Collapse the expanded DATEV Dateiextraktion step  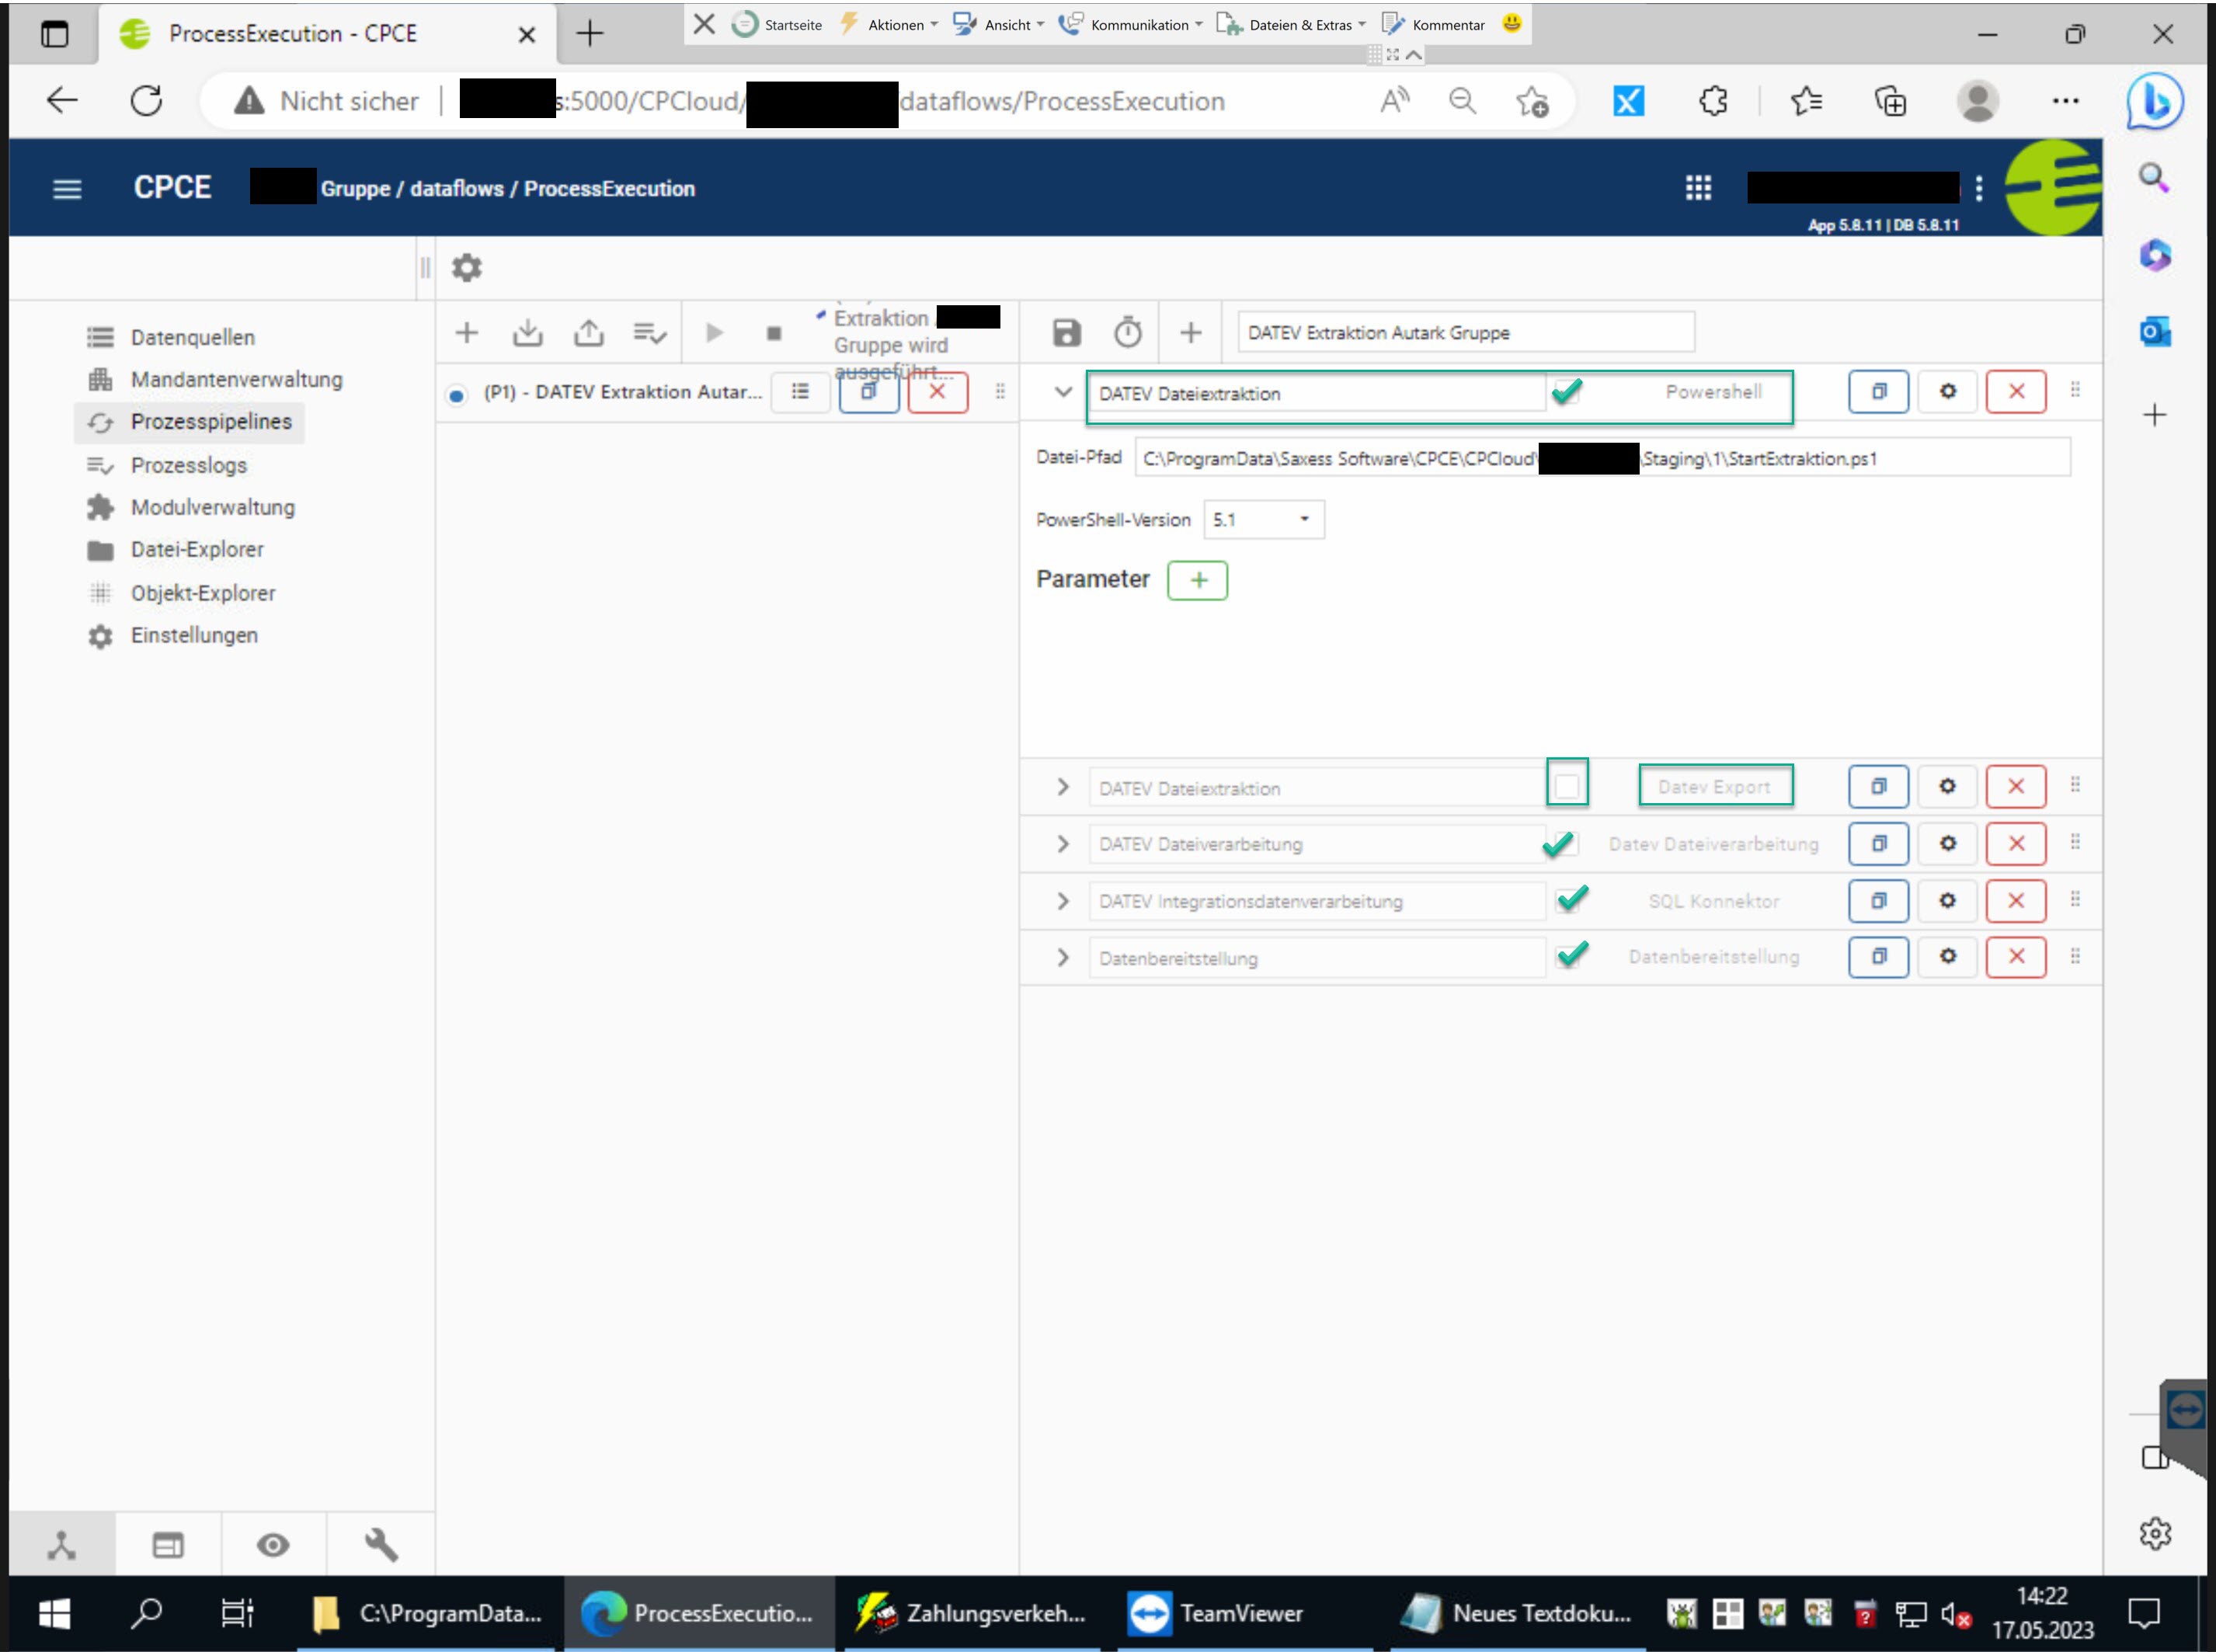(x=1062, y=391)
